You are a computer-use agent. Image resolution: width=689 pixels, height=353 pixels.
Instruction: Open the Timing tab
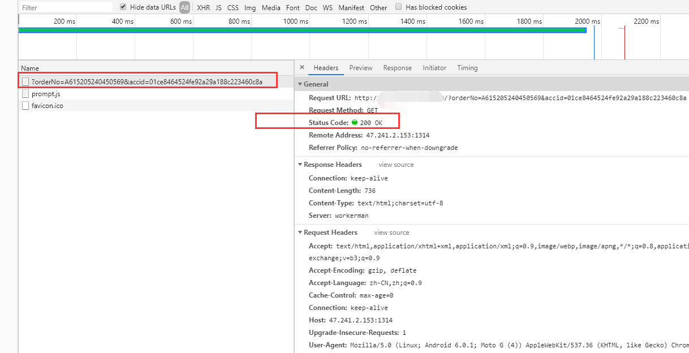[468, 68]
